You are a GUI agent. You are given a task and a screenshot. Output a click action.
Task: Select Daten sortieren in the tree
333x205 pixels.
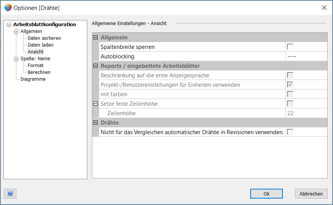(x=44, y=38)
